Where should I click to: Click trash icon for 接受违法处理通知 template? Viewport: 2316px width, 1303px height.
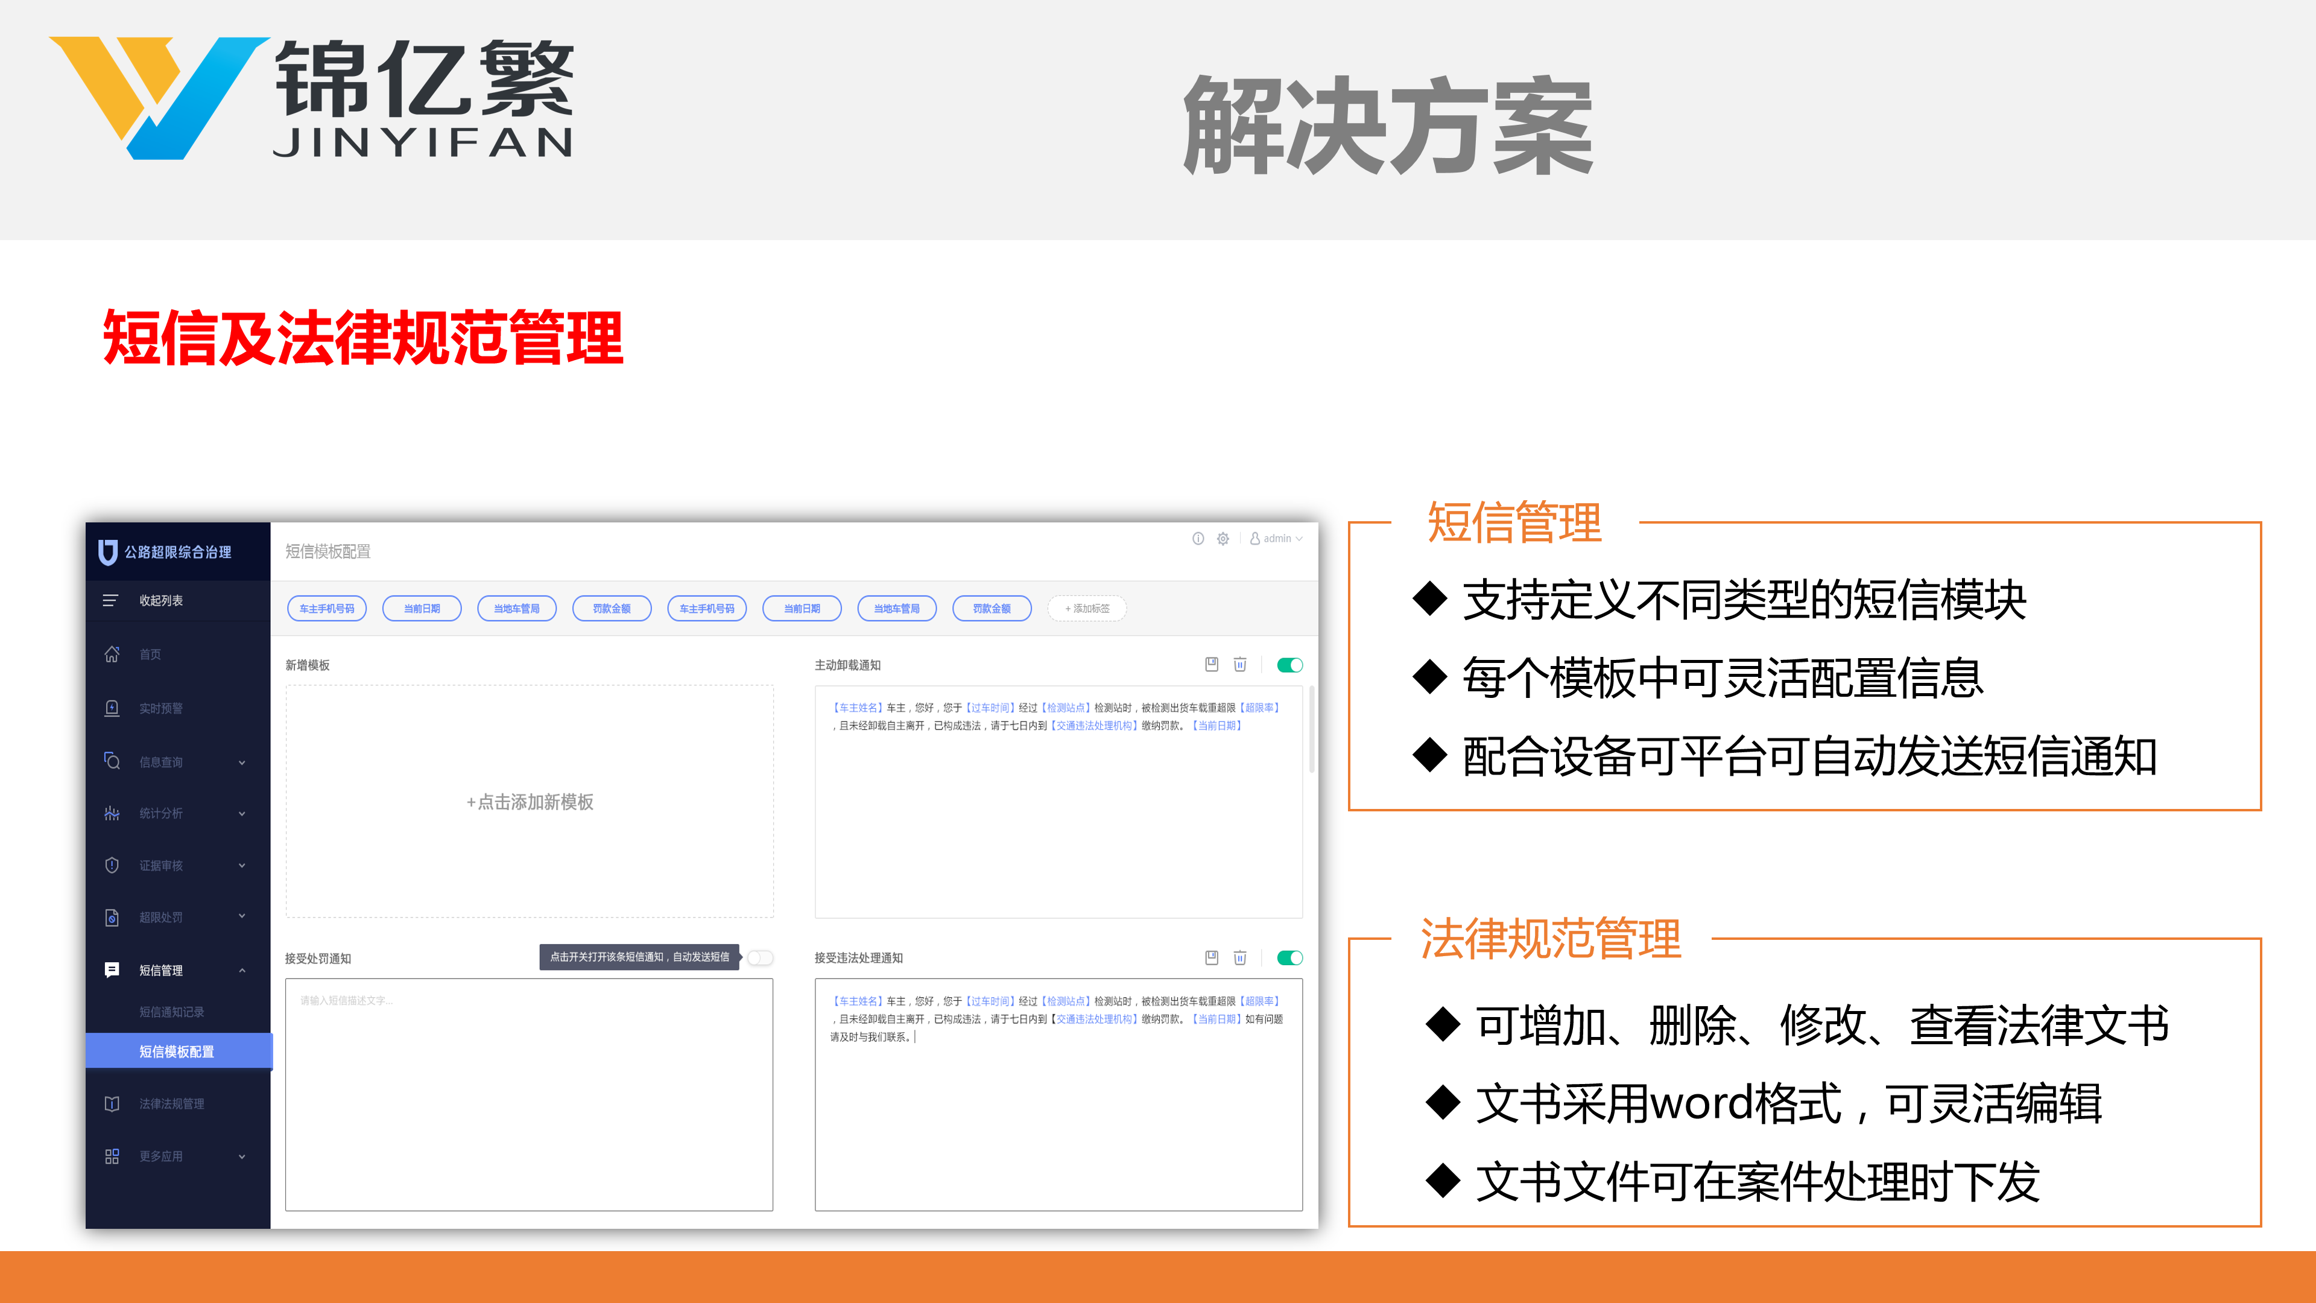click(1240, 958)
